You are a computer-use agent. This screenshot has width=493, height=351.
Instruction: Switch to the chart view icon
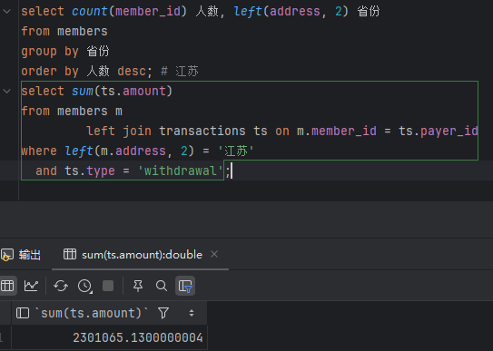[31, 286]
